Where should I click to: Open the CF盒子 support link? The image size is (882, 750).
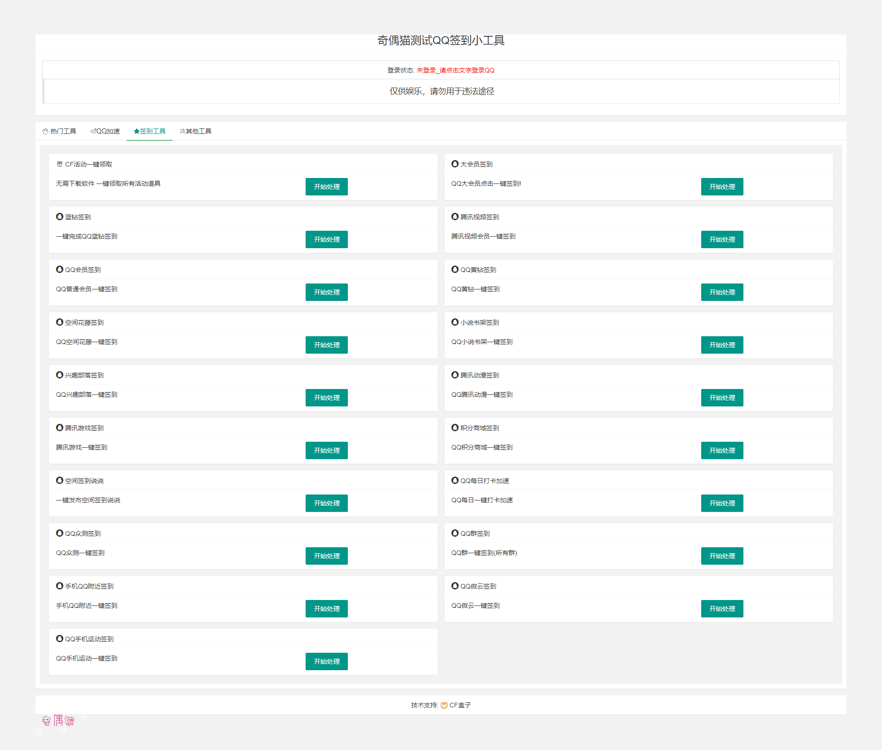click(460, 705)
